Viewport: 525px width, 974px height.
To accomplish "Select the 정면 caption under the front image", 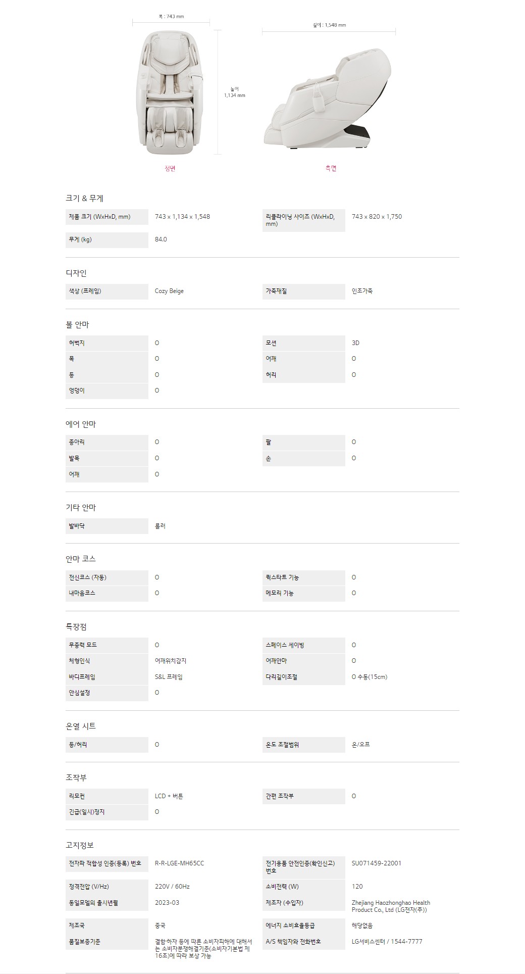I will pyautogui.click(x=170, y=168).
